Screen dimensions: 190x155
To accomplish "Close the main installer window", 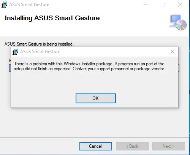I will pyautogui.click(x=180, y=5).
